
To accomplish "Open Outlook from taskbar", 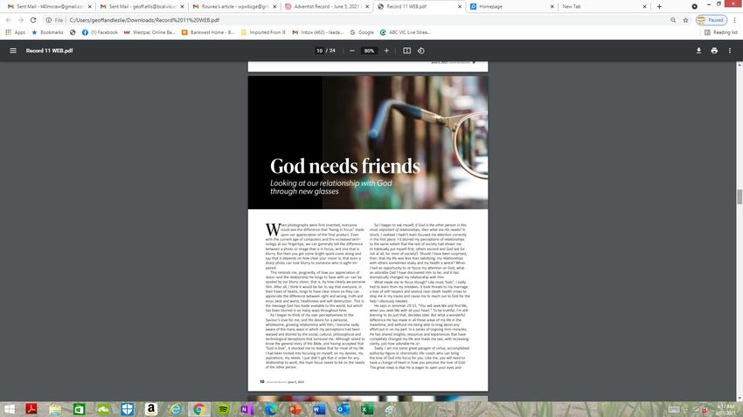I will [x=343, y=409].
